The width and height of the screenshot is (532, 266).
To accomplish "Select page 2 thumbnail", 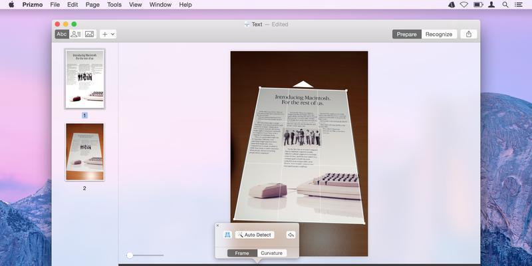I will point(85,152).
